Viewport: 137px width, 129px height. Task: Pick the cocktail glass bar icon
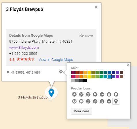click(x=88, y=94)
